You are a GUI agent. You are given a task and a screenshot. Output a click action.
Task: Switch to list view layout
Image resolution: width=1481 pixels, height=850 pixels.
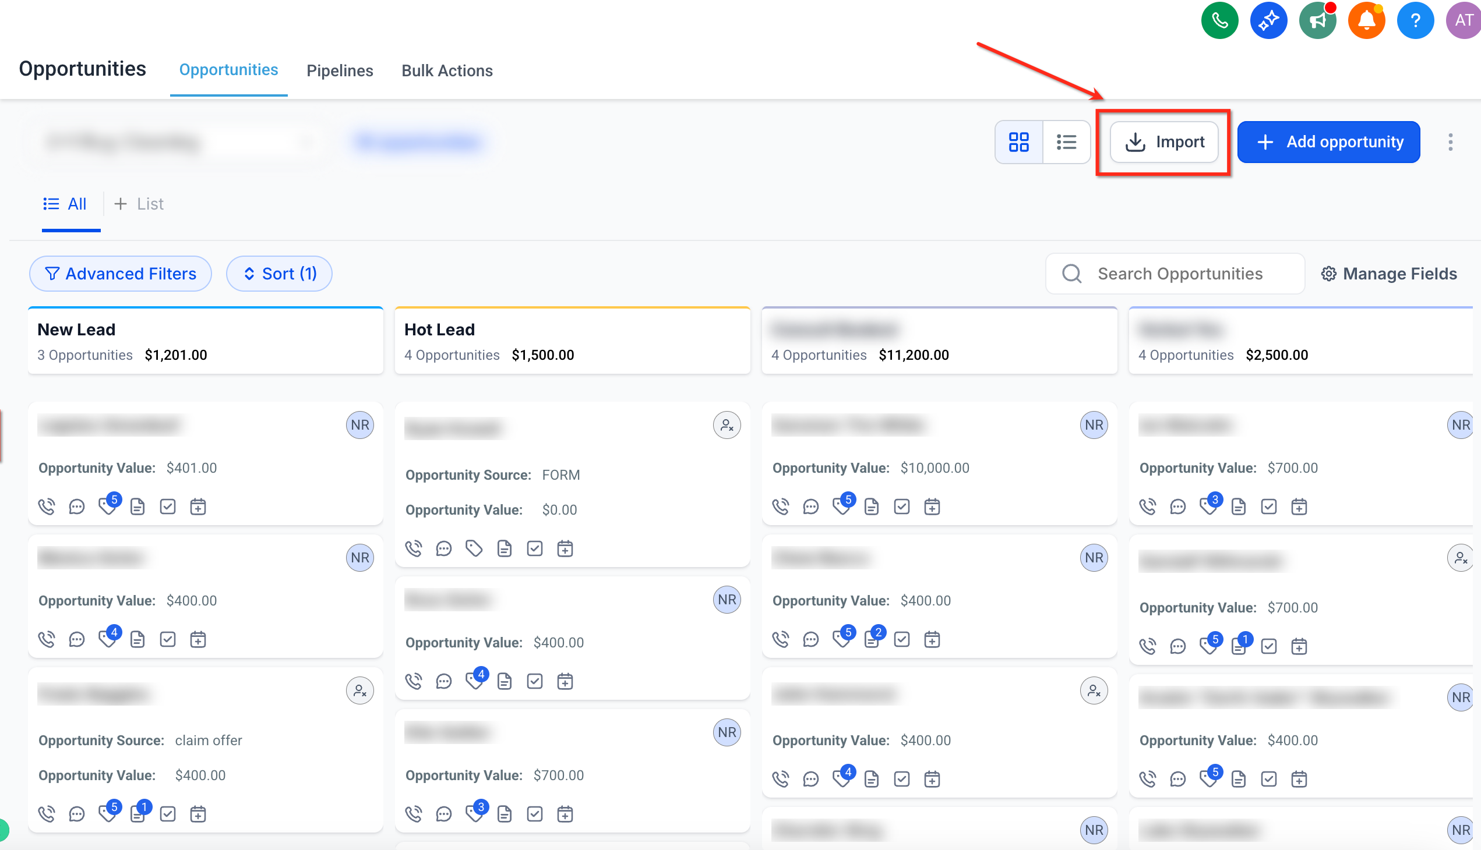(1066, 142)
